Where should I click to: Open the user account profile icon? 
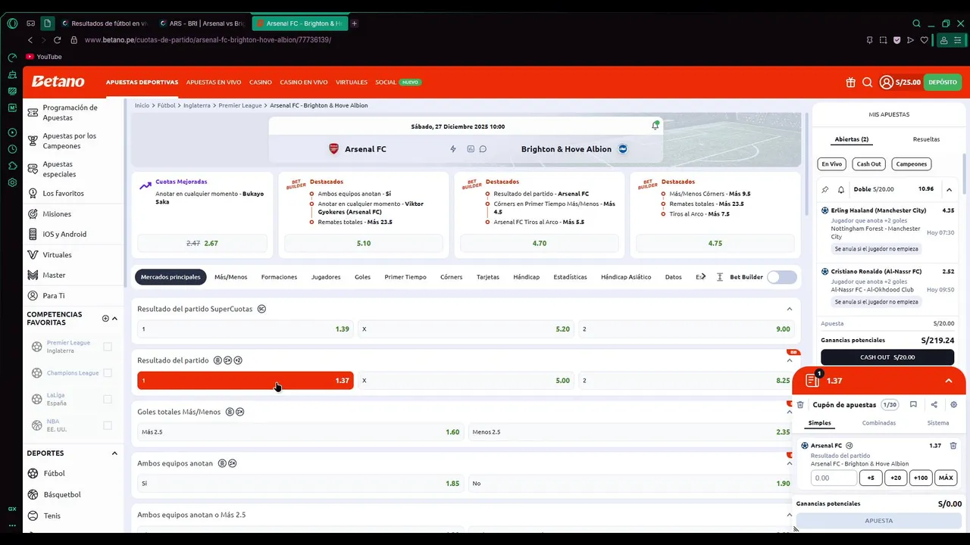tap(886, 83)
